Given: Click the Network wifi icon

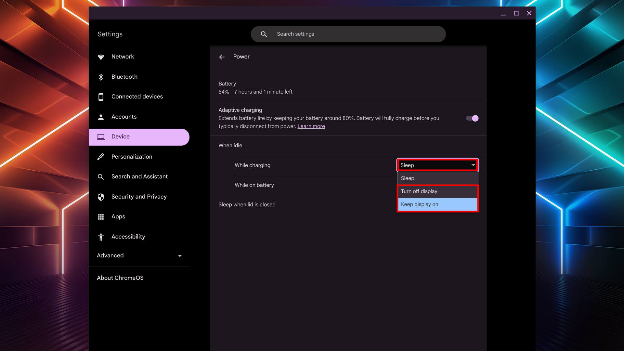Looking at the screenshot, I should click(x=101, y=57).
